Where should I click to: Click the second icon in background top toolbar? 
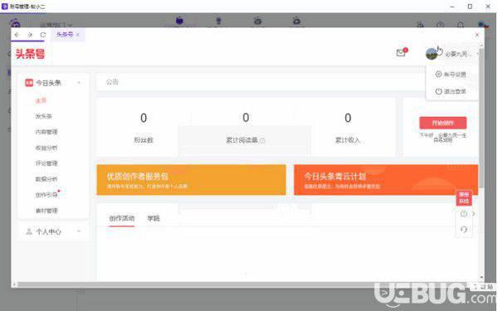[x=218, y=21]
